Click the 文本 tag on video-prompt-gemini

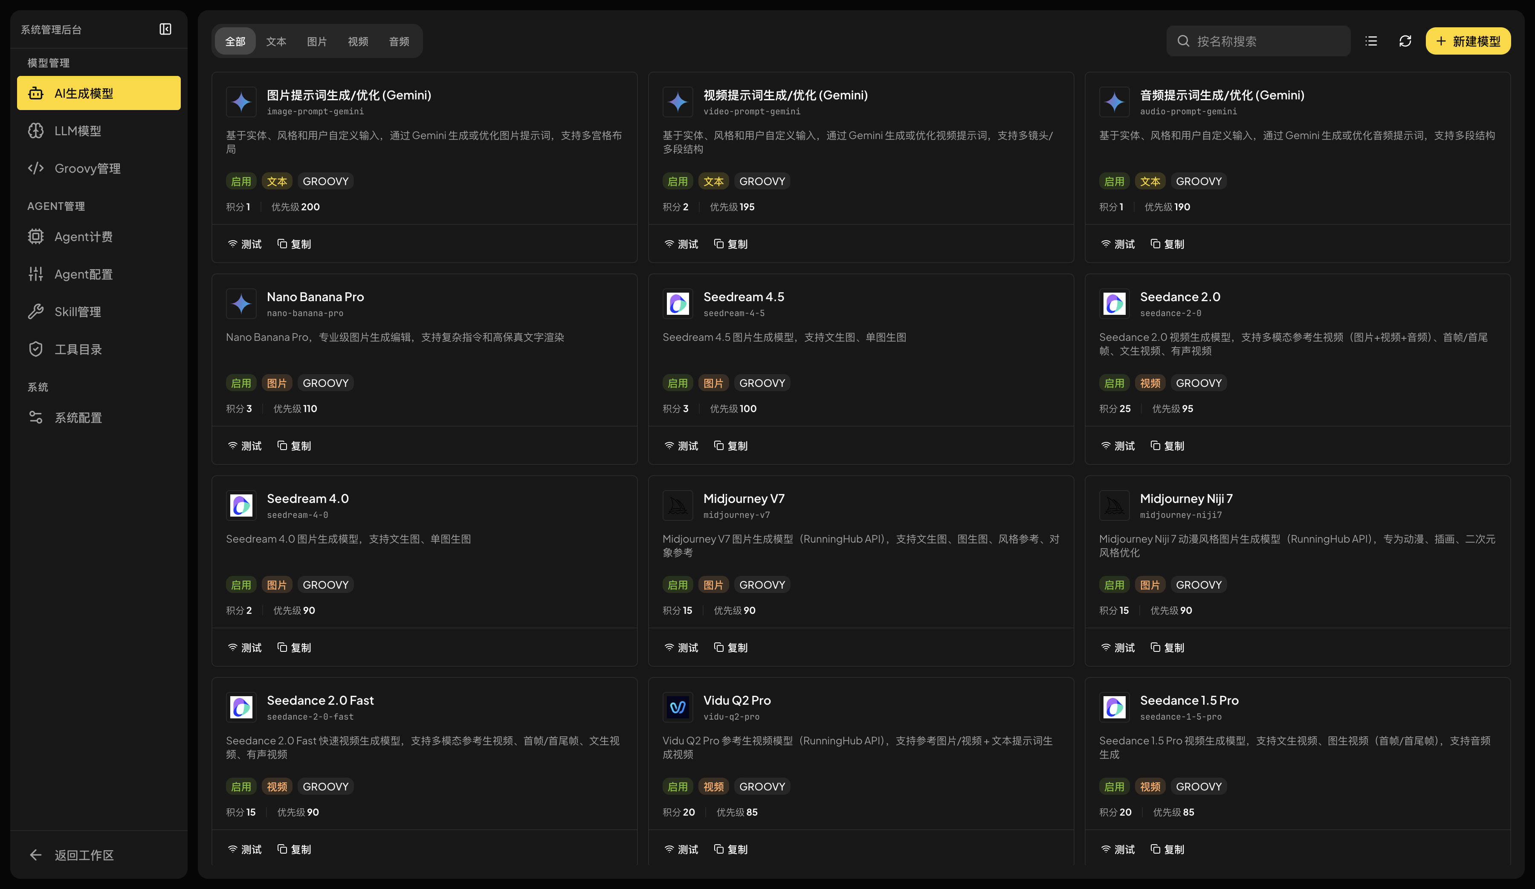click(713, 181)
